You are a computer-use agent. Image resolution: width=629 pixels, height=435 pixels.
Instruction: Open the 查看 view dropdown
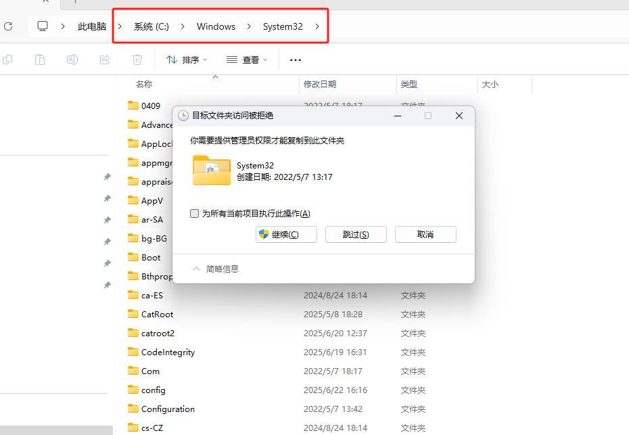click(x=247, y=60)
